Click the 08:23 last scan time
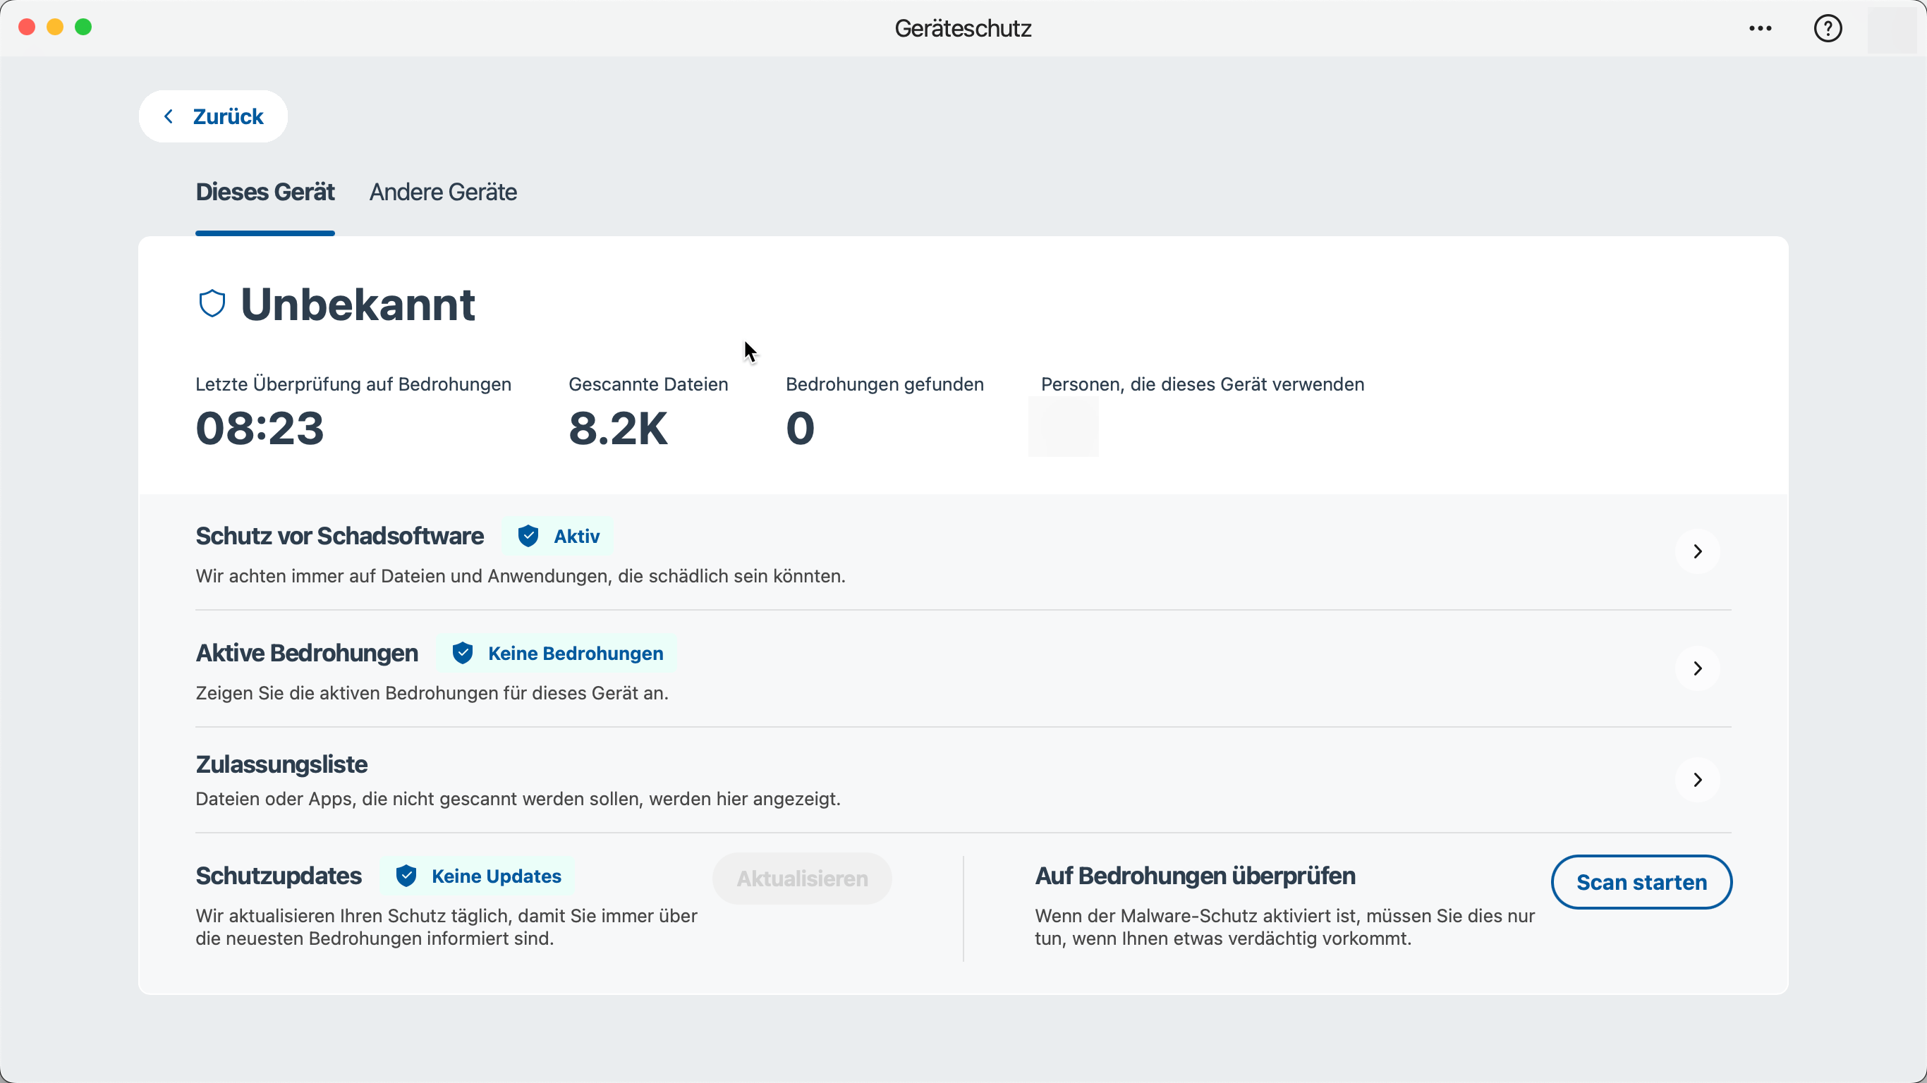 [x=260, y=429]
